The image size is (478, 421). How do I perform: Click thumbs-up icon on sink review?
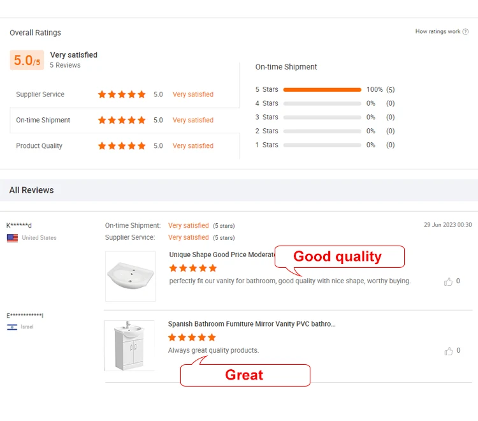(449, 281)
